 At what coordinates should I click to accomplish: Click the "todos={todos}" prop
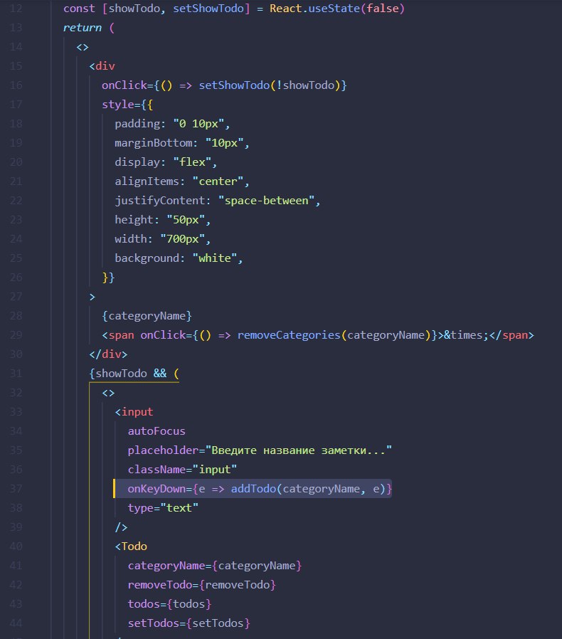(x=169, y=604)
